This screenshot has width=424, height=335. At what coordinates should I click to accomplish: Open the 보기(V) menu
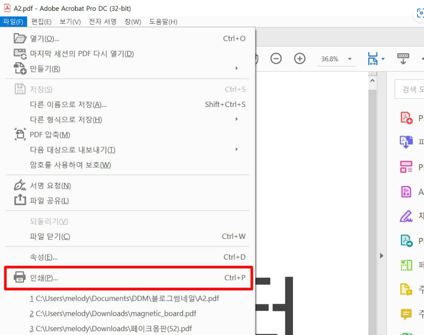coord(70,22)
